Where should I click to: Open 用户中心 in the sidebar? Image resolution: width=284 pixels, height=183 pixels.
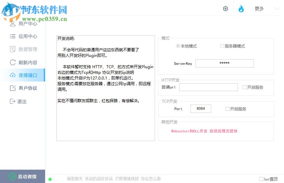28,24
